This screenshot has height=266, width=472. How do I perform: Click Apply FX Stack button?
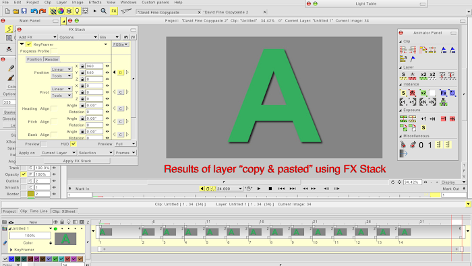pyautogui.click(x=77, y=161)
